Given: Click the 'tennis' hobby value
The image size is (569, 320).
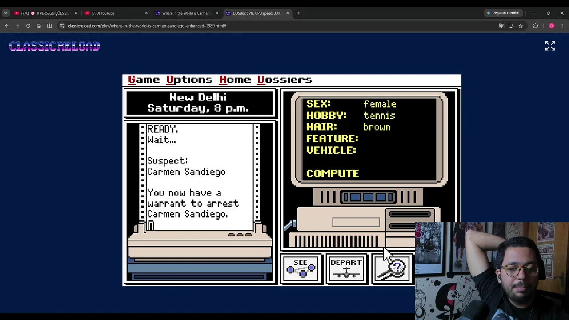Looking at the screenshot, I should (379, 116).
